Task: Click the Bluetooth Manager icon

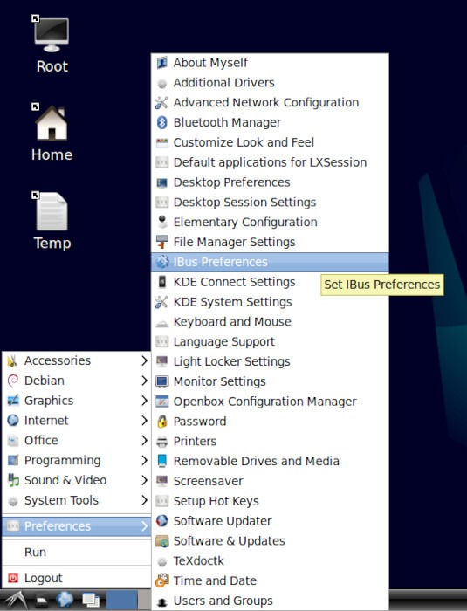Action: point(161,122)
